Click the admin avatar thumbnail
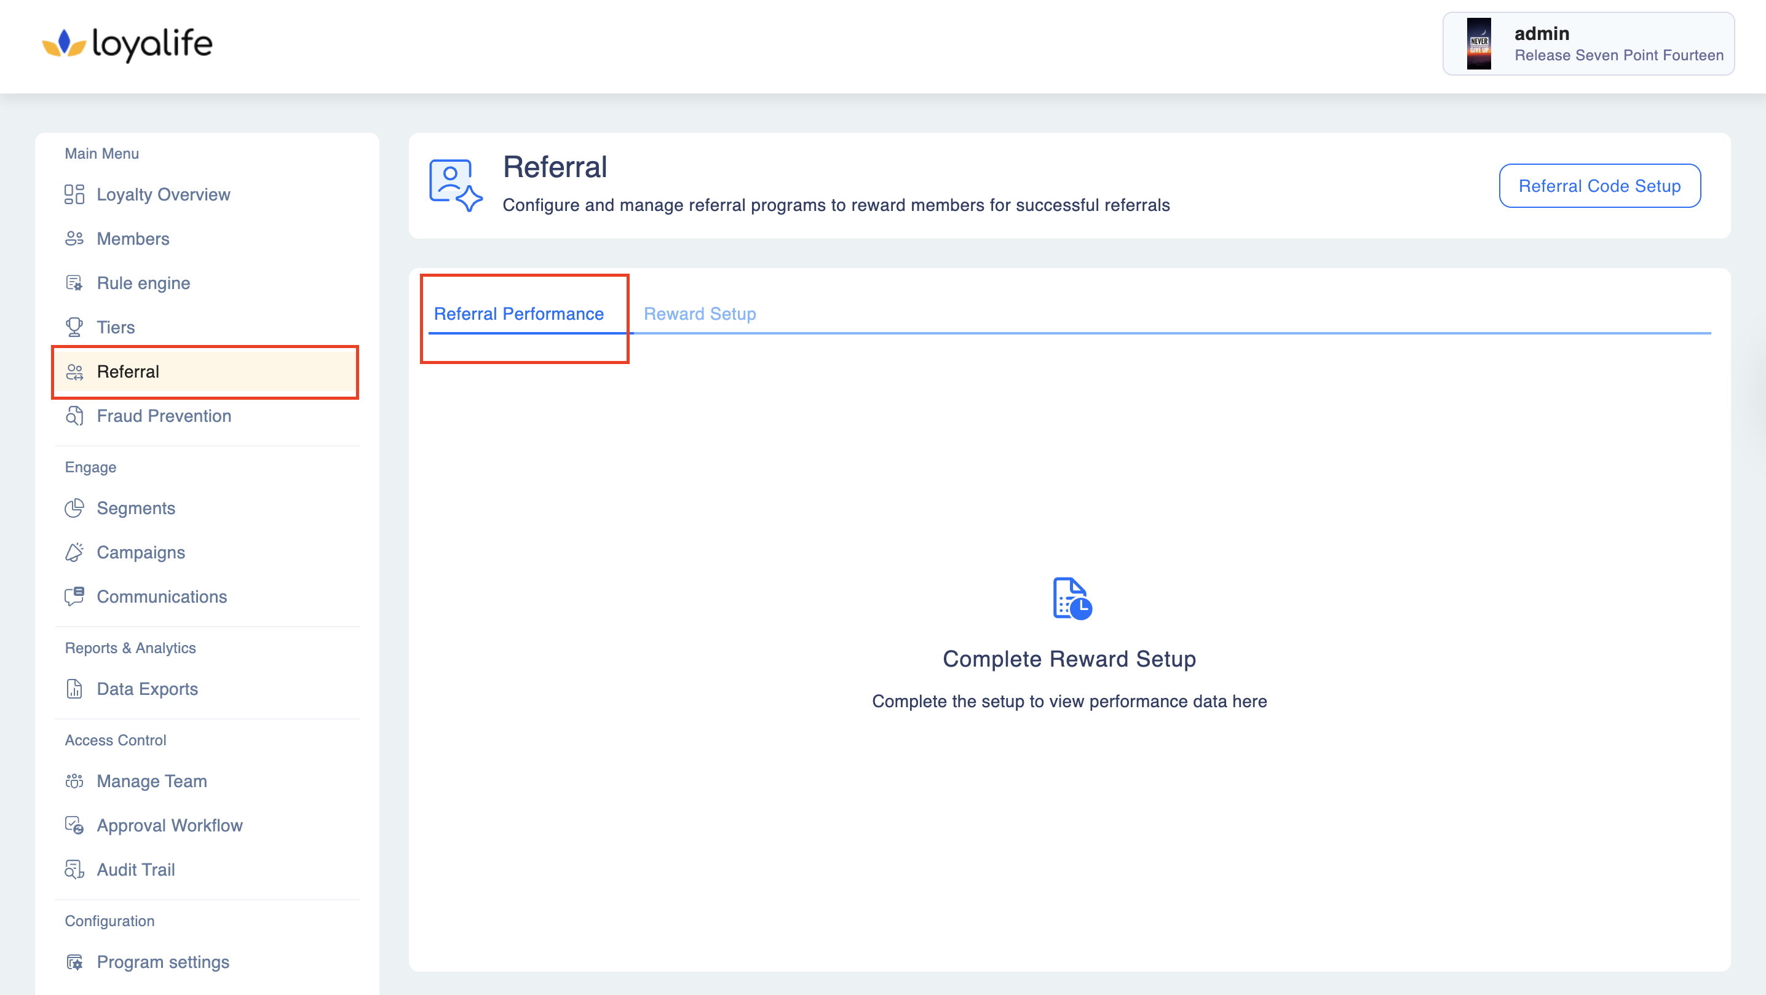This screenshot has width=1766, height=995. tap(1478, 44)
